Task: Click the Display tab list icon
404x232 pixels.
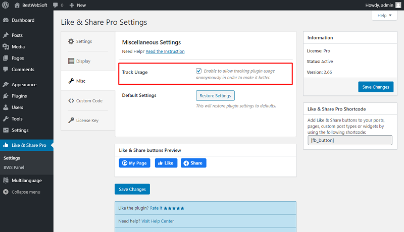Action: [71, 61]
